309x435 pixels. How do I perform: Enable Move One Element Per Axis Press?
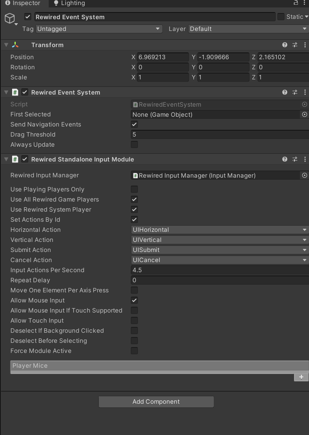(134, 290)
